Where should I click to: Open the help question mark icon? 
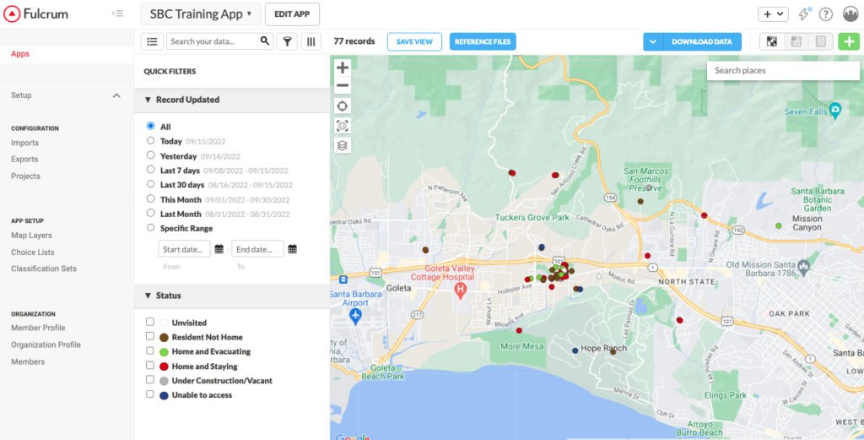point(826,14)
